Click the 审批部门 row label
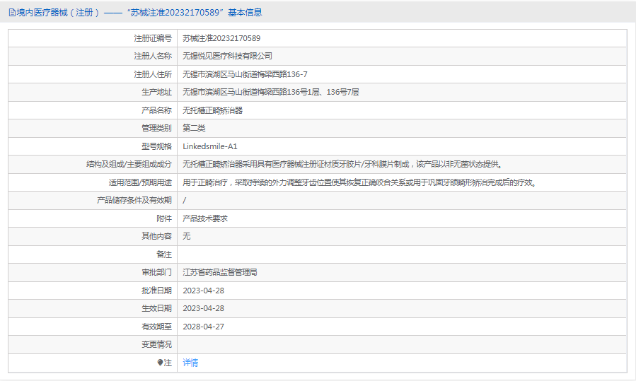The image size is (636, 381). 156,272
